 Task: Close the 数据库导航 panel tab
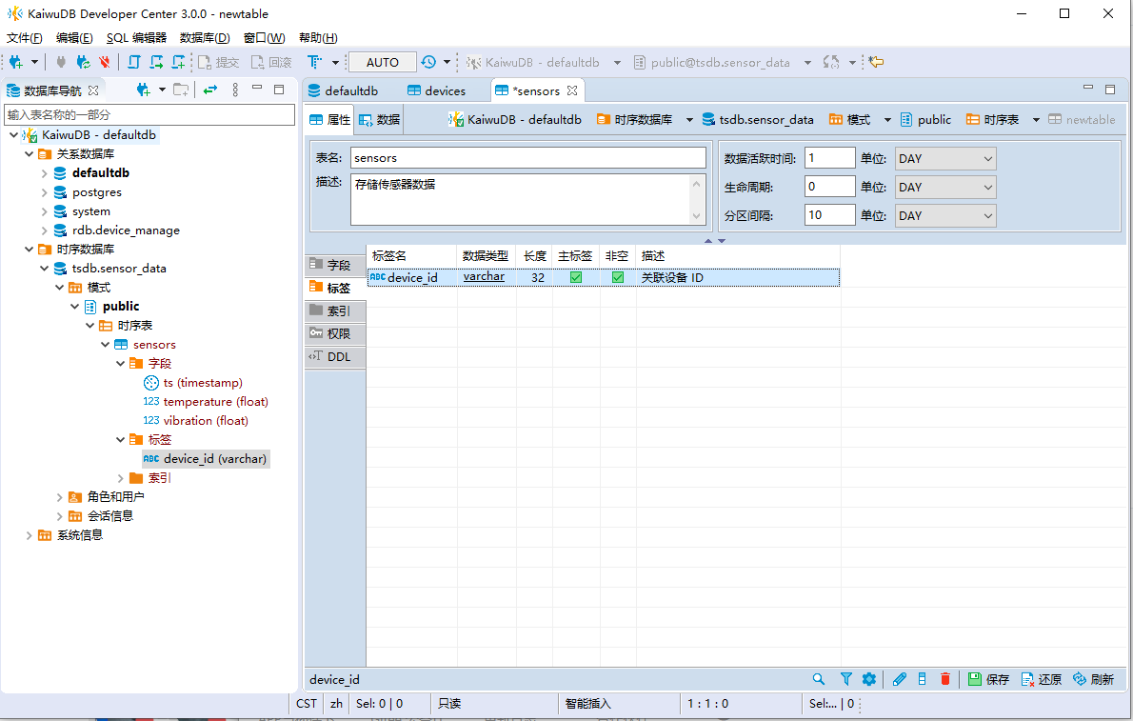point(93,90)
